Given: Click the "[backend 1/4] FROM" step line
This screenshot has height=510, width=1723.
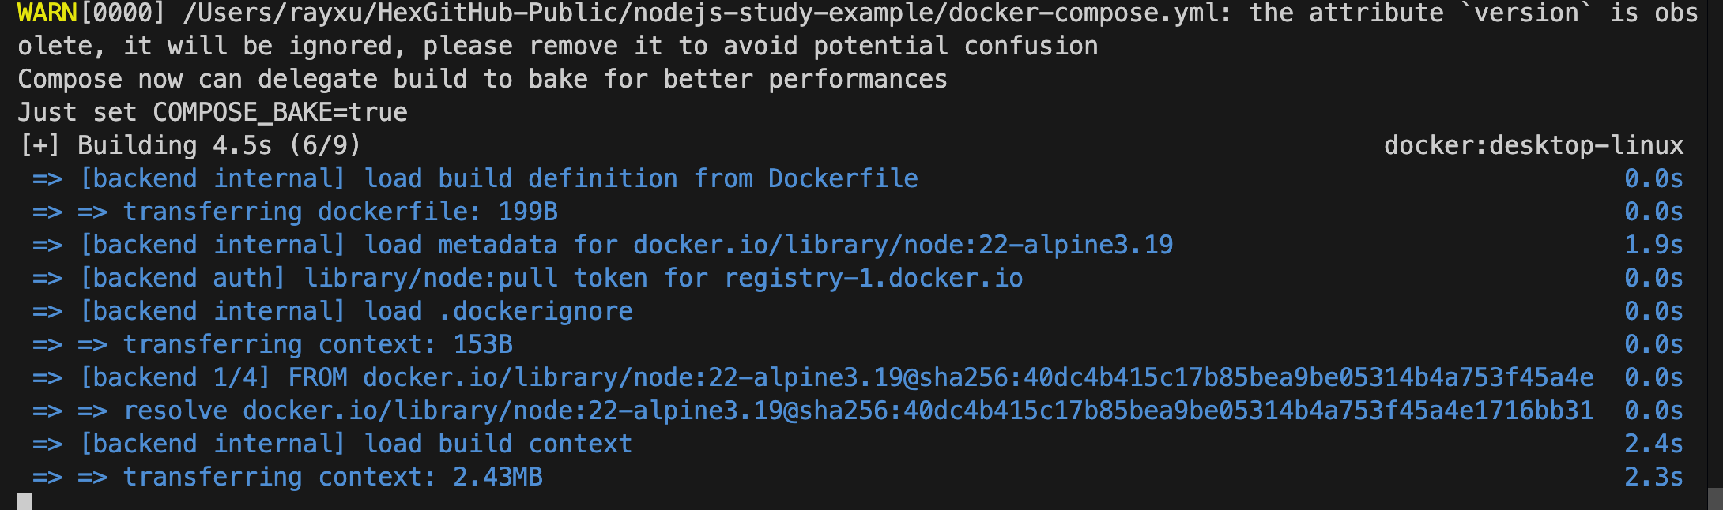Looking at the screenshot, I should (836, 378).
